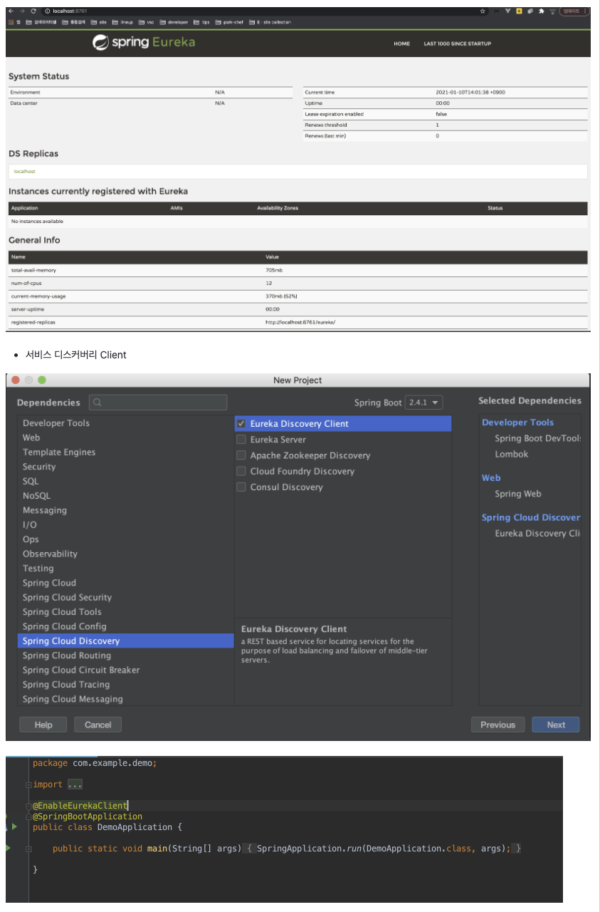Select Spring Web in Selected Dependencies
This screenshot has height=912, width=600.
[x=518, y=494]
